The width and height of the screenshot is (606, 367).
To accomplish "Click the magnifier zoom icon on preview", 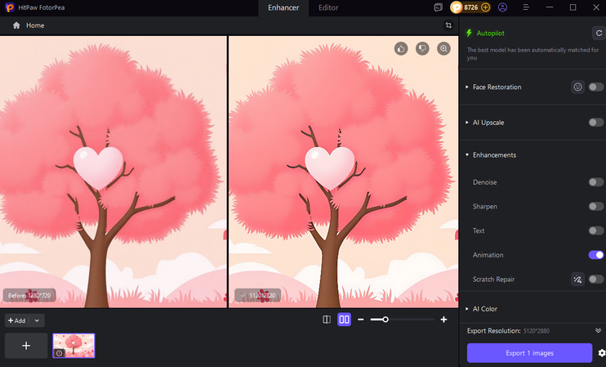I will (x=443, y=49).
